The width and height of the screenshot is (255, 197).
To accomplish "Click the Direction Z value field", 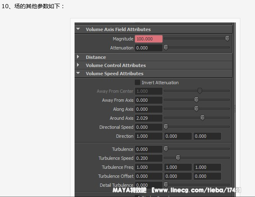I will 207,136.
